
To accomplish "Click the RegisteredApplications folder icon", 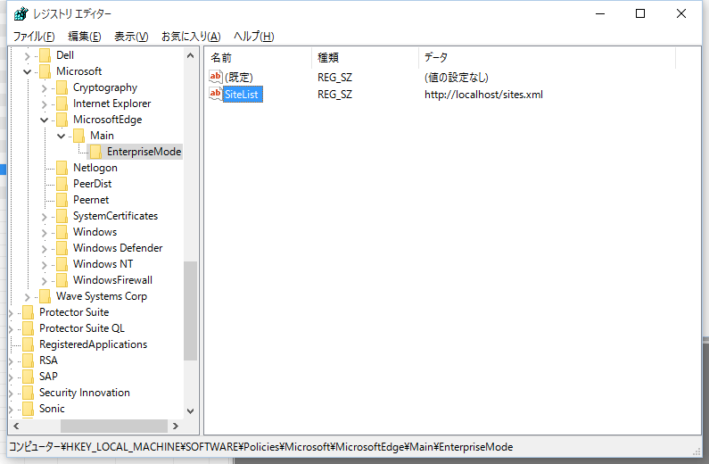I will (28, 344).
